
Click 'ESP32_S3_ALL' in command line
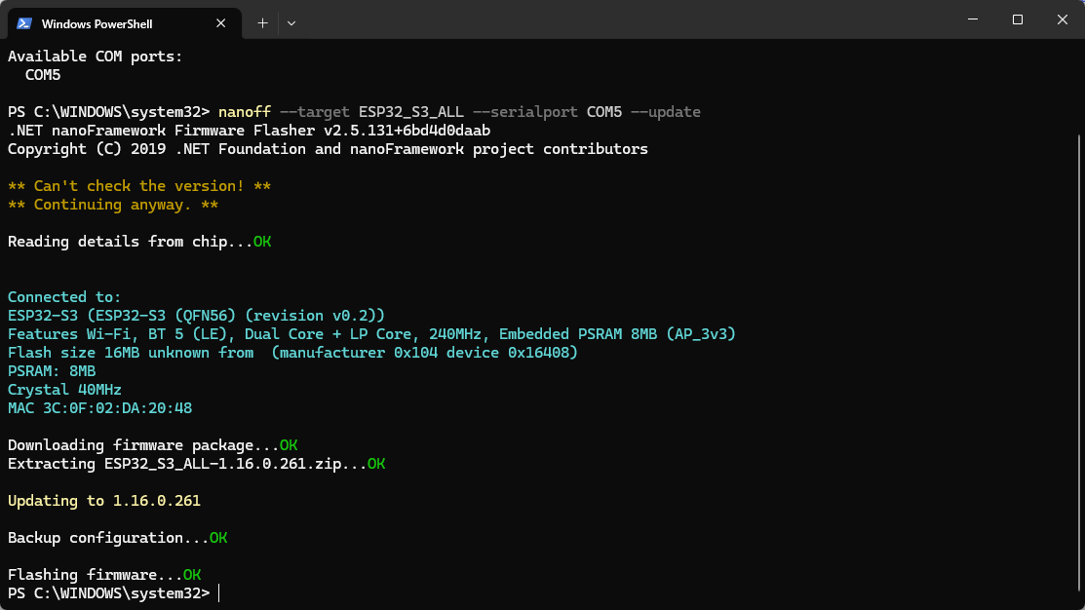411,112
